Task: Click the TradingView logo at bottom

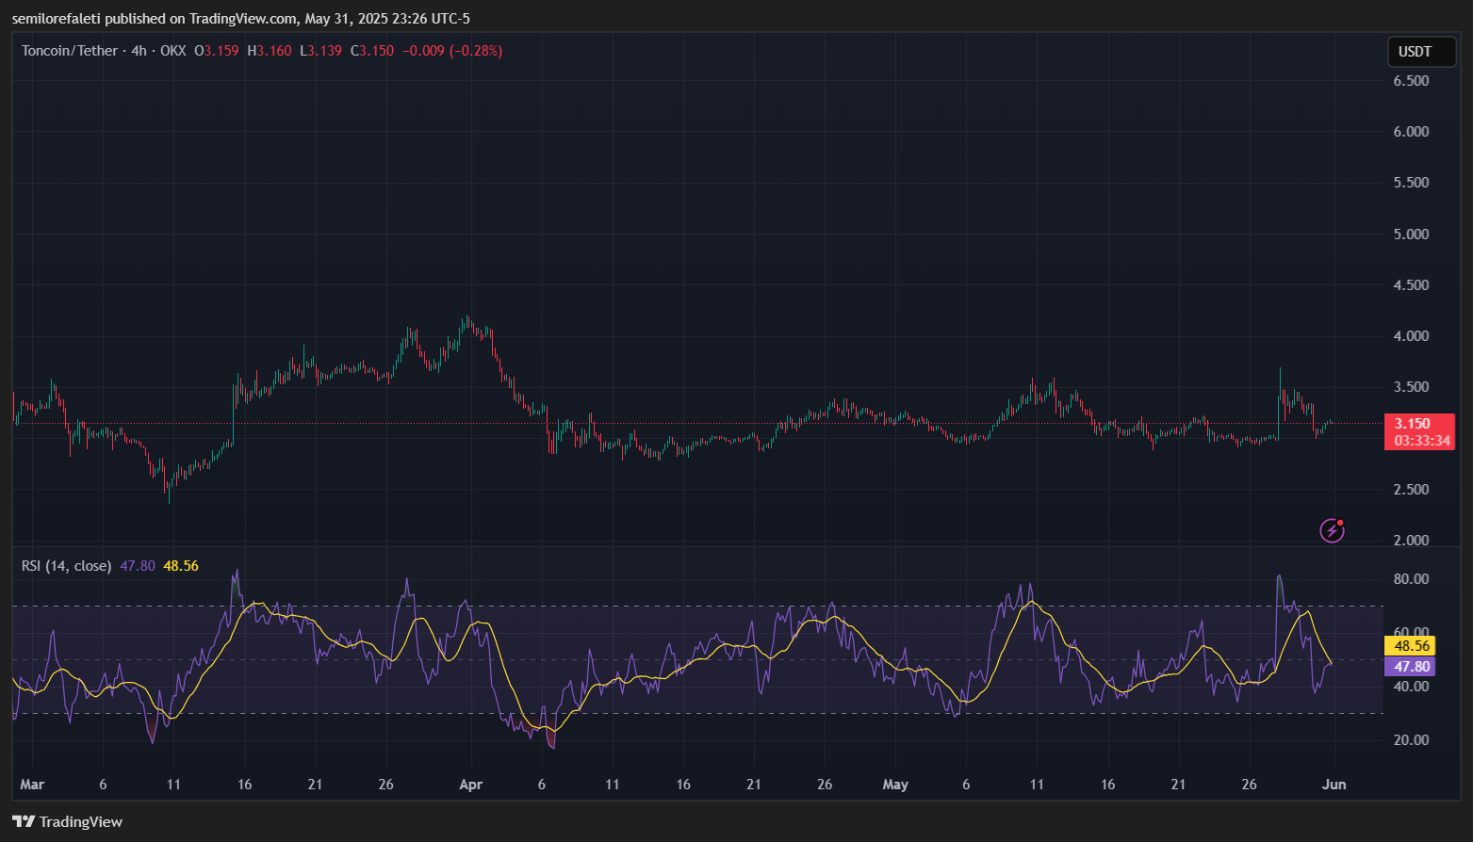Action: tap(68, 822)
